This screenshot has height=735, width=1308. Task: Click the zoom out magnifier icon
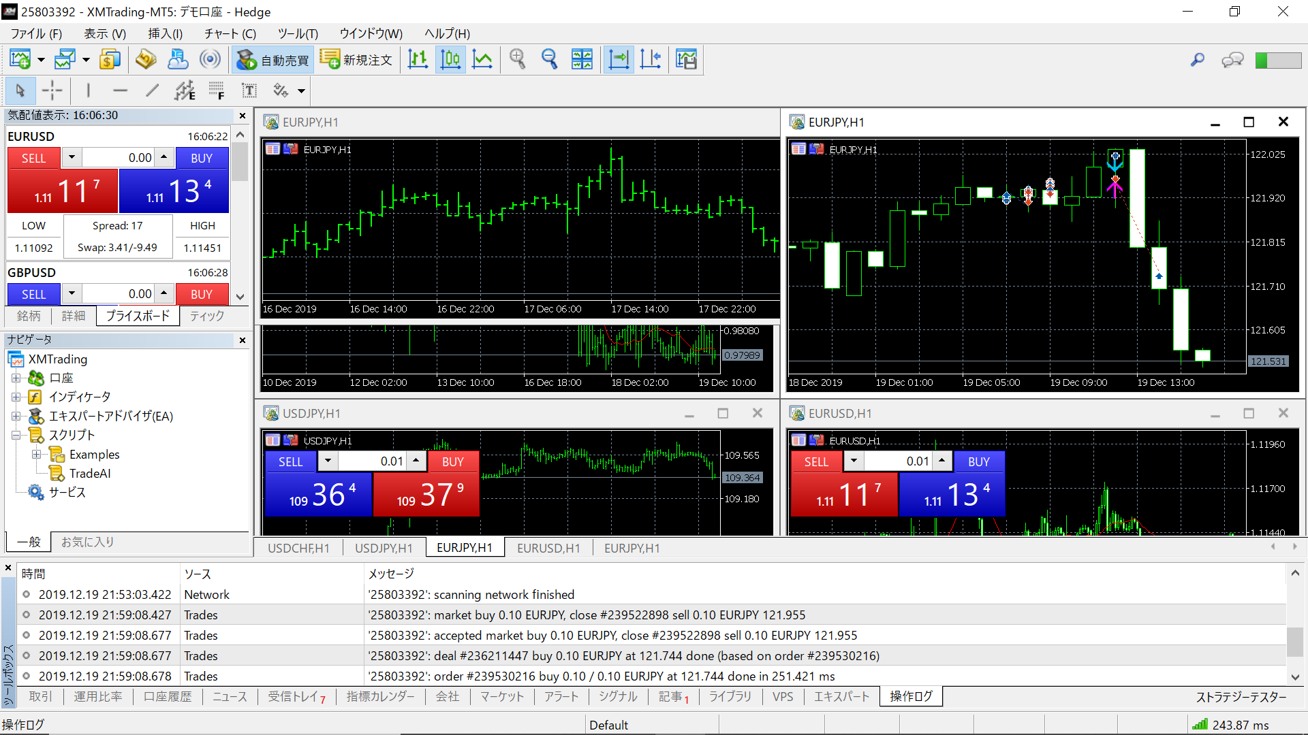pyautogui.click(x=549, y=60)
